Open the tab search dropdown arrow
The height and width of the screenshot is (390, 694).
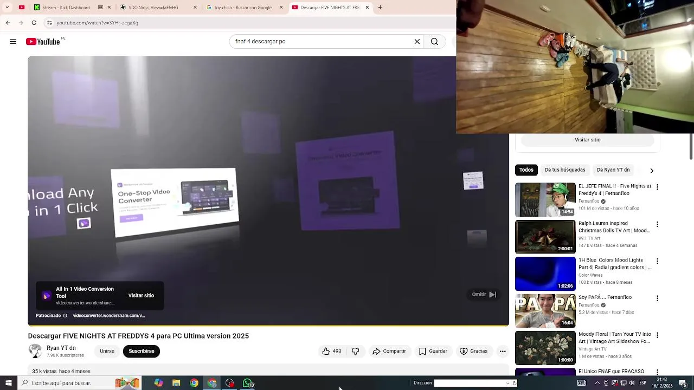[x=7, y=8]
